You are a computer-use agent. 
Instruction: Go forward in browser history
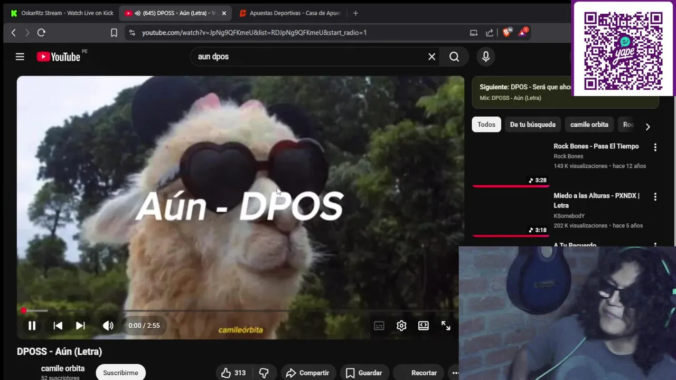(x=27, y=33)
